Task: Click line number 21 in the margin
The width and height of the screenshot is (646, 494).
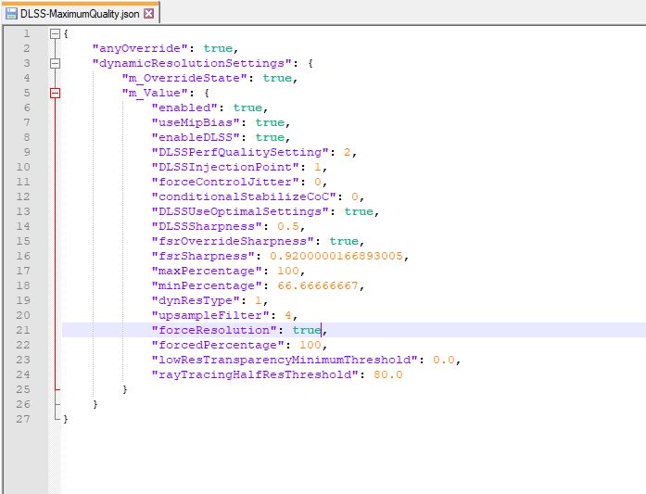Action: tap(23, 330)
